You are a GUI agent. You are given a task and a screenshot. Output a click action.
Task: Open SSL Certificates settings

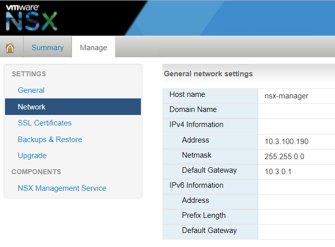45,123
